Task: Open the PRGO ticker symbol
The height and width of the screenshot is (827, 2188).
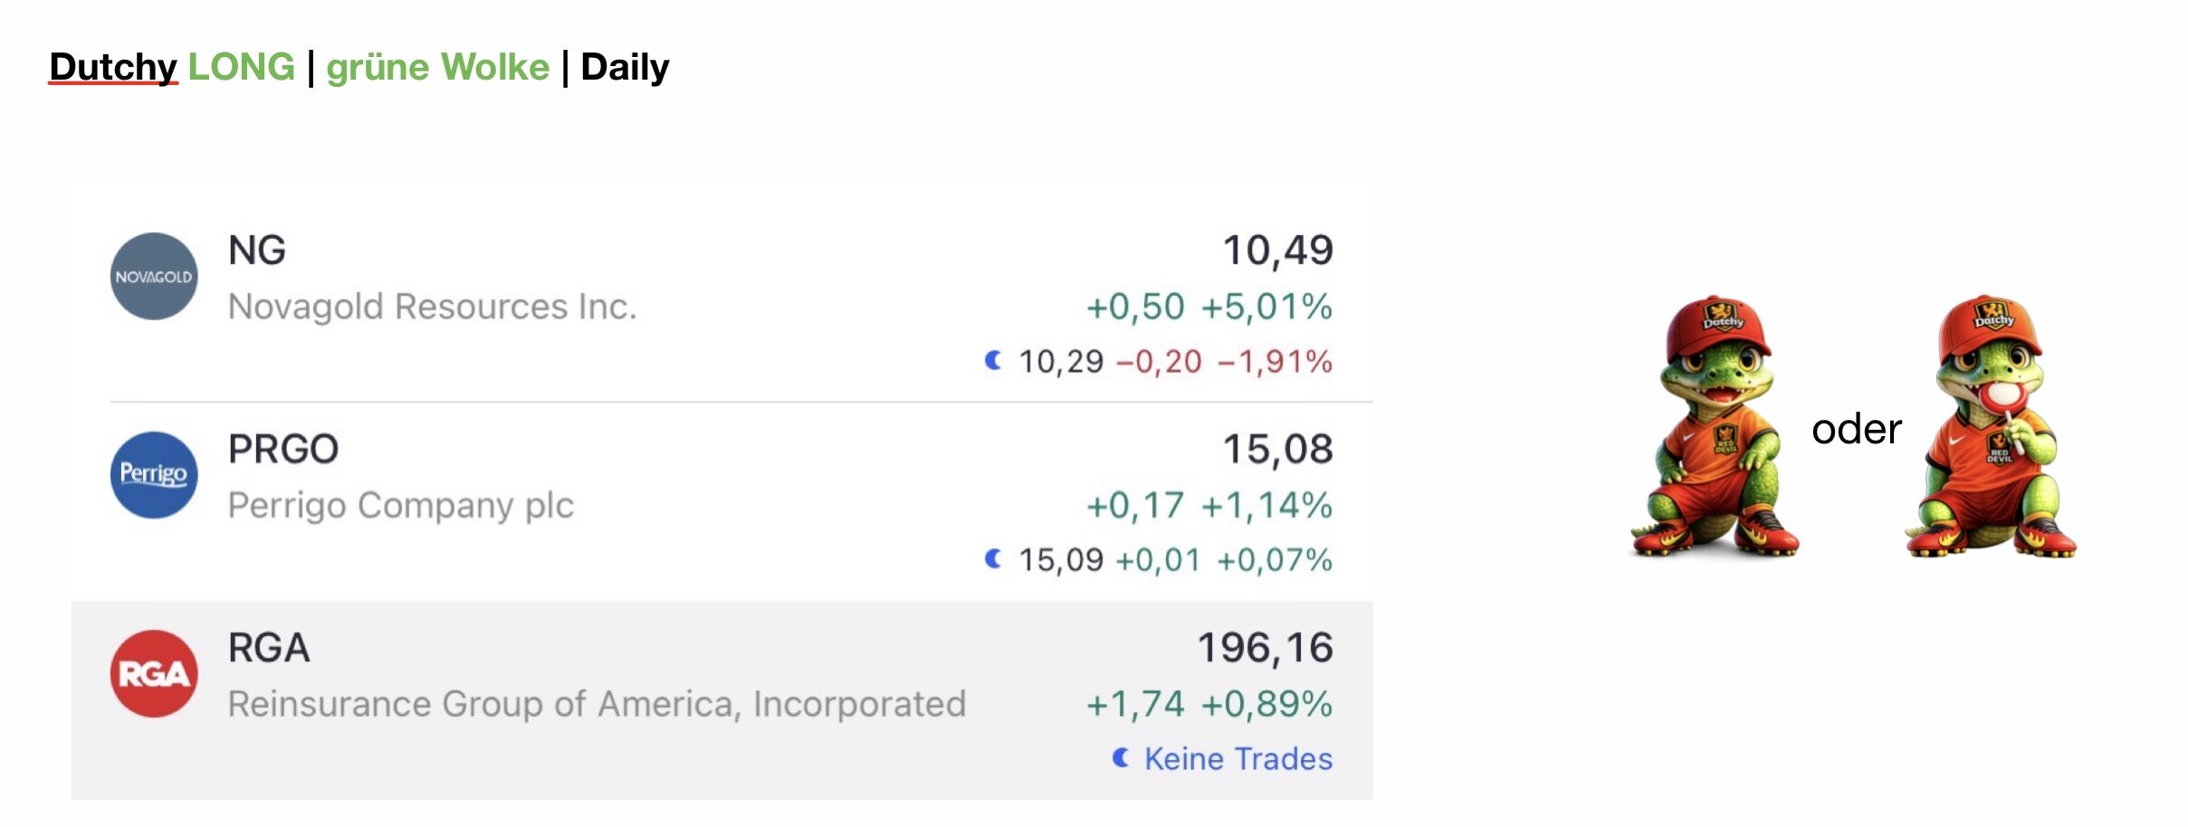Action: 283,450
